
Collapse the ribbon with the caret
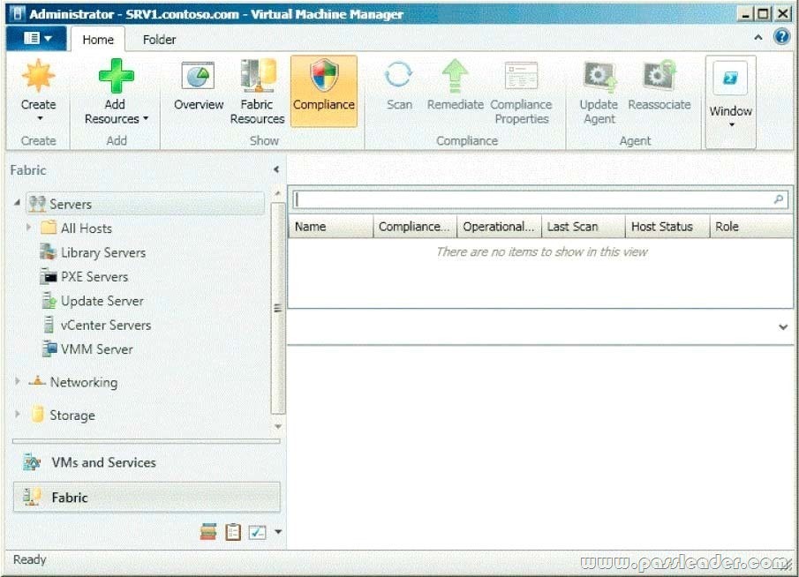(x=758, y=37)
